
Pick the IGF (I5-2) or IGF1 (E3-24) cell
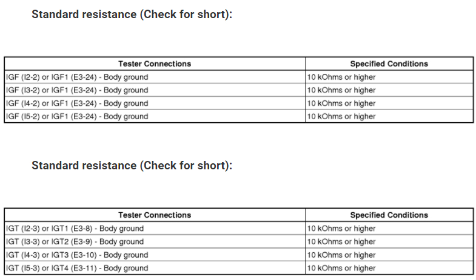[x=76, y=116]
